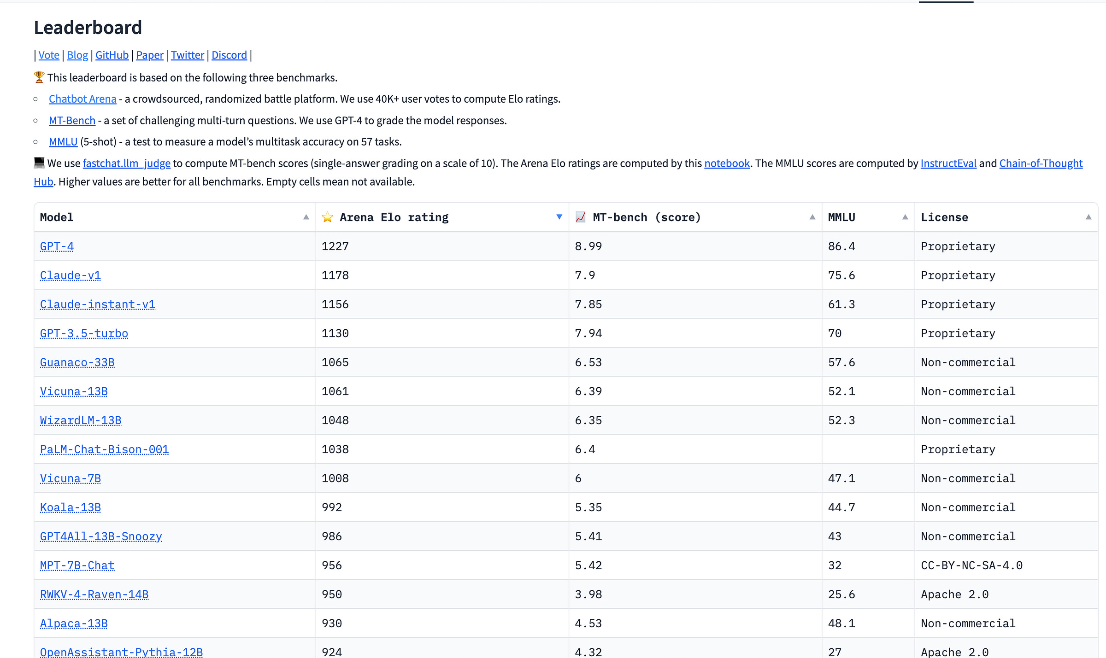This screenshot has width=1106, height=658.
Task: Select Proprietary license in PaLM-Chat-Bison-001 row
Action: 958,449
